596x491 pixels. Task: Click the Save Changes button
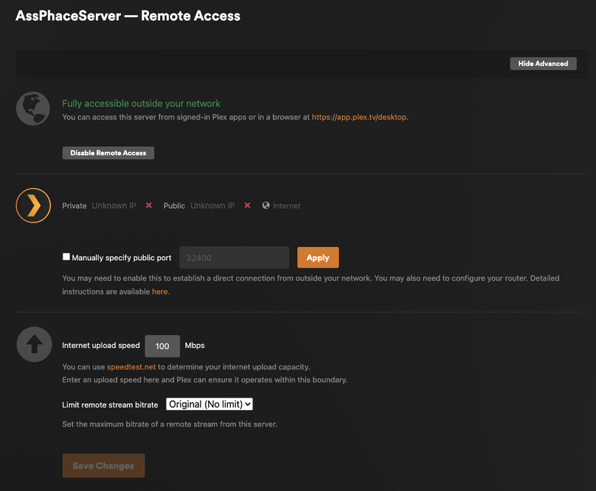pos(103,466)
